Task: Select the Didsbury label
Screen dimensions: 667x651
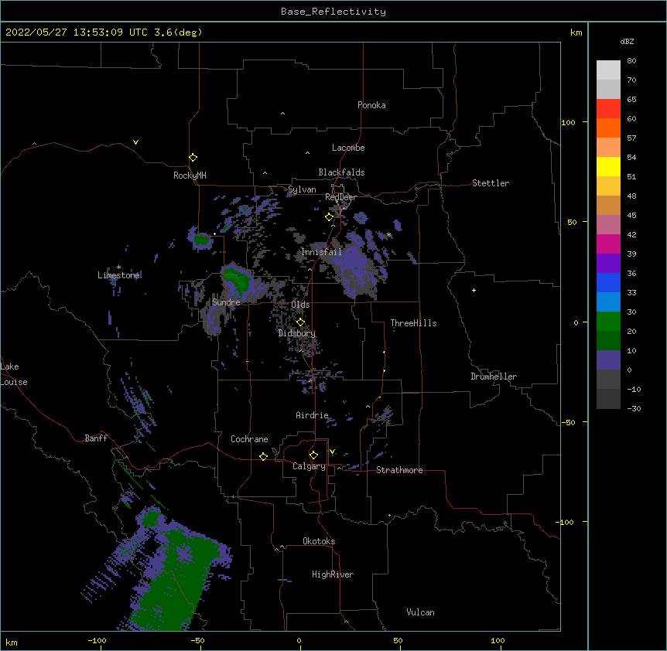Action: tap(297, 333)
